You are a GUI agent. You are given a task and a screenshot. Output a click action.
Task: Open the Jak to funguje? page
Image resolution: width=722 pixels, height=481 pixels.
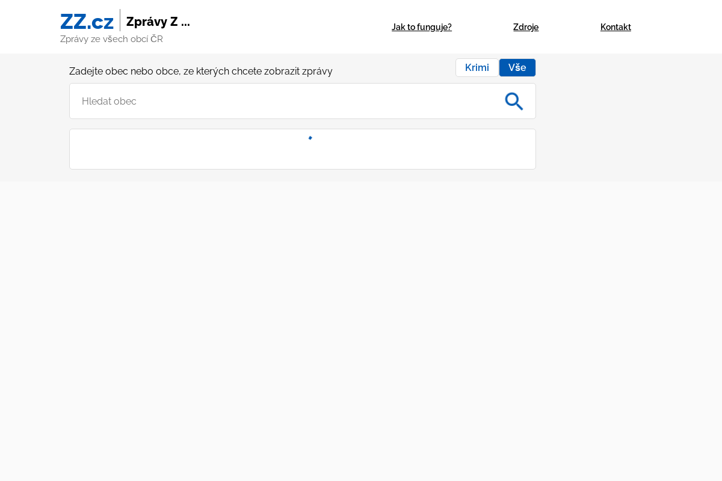[x=421, y=27]
